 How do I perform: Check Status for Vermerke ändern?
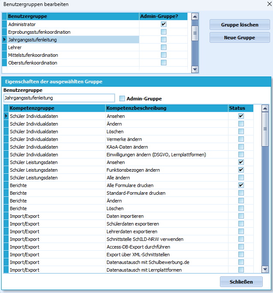(241, 139)
